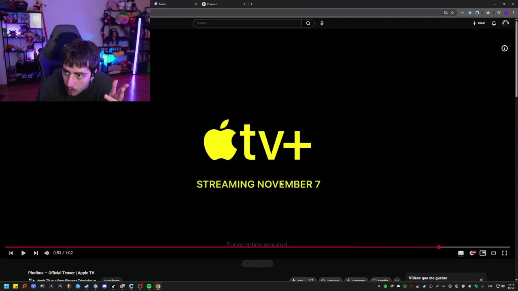Image resolution: width=518 pixels, height=291 pixels.
Task: Open the purple Chrome profile avatar
Action: [x=506, y=13]
